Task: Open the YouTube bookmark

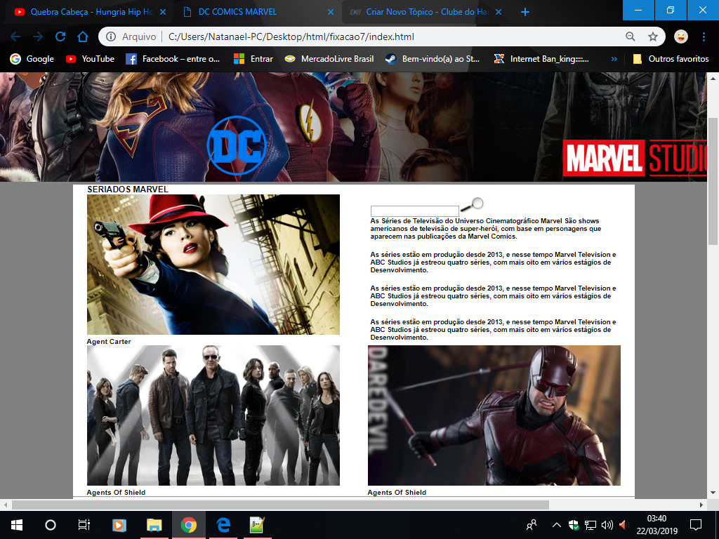Action: pyautogui.click(x=90, y=59)
